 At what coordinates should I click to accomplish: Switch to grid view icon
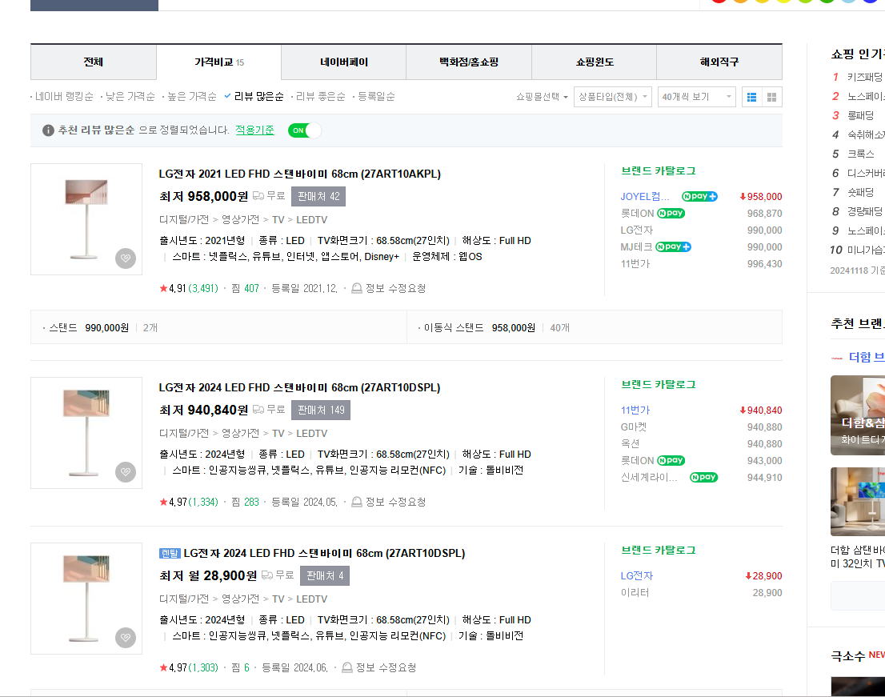771,97
